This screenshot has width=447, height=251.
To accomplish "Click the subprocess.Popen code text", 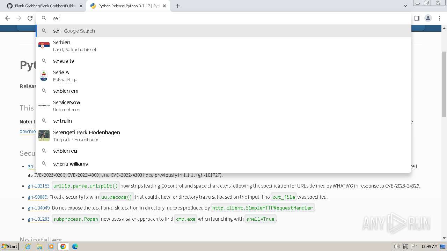I will [x=76, y=219].
